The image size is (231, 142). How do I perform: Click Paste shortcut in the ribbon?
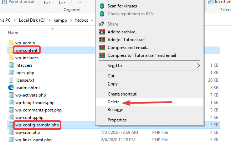coord(18,2)
